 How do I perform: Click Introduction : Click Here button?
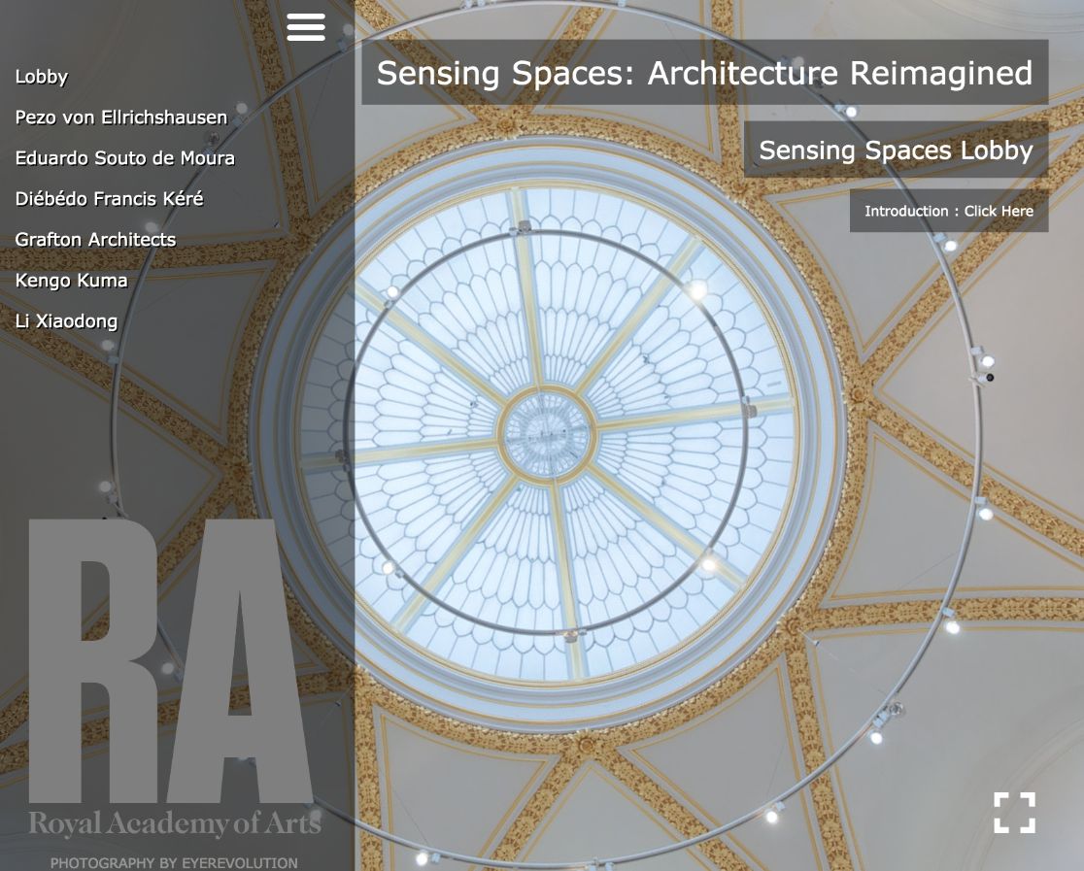pos(948,211)
